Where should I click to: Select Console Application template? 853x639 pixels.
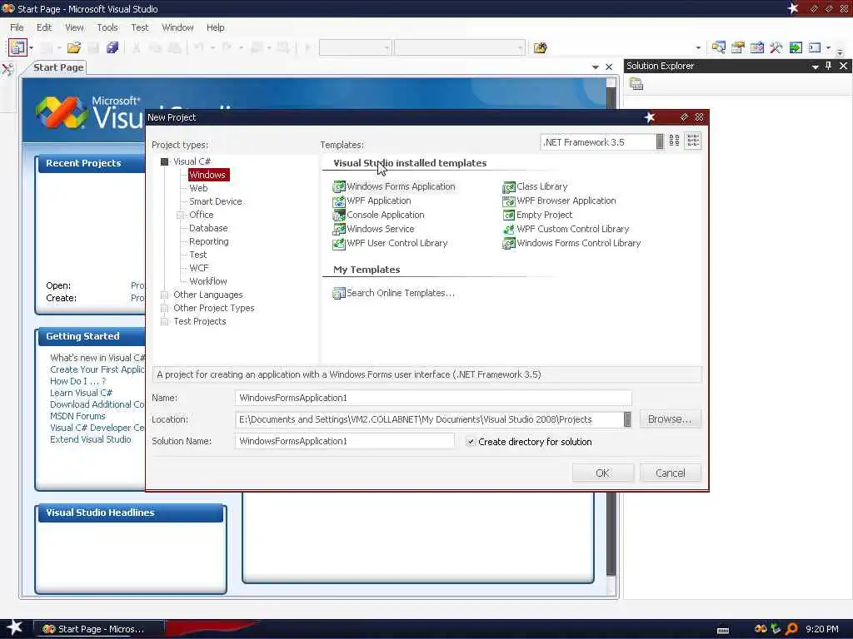(378, 215)
